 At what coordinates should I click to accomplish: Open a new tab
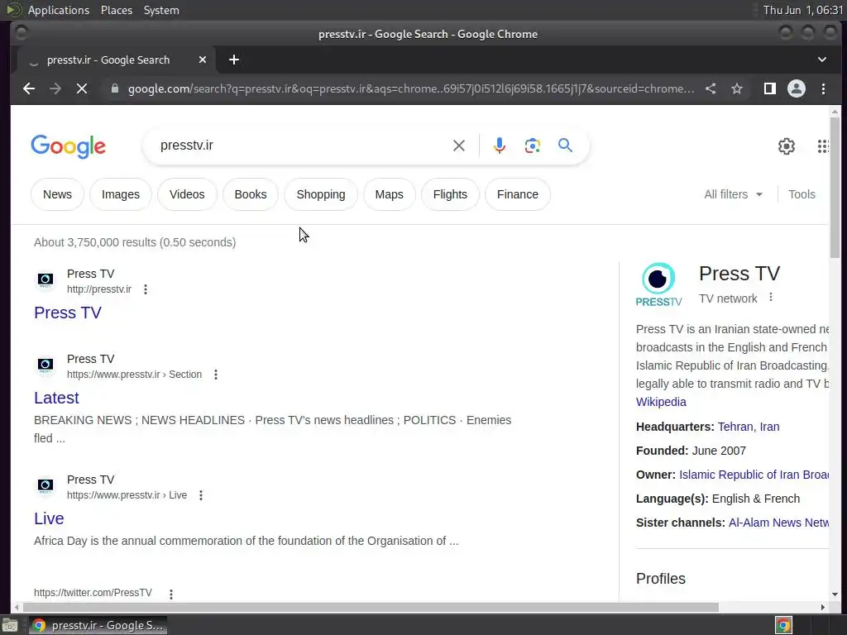(x=234, y=60)
